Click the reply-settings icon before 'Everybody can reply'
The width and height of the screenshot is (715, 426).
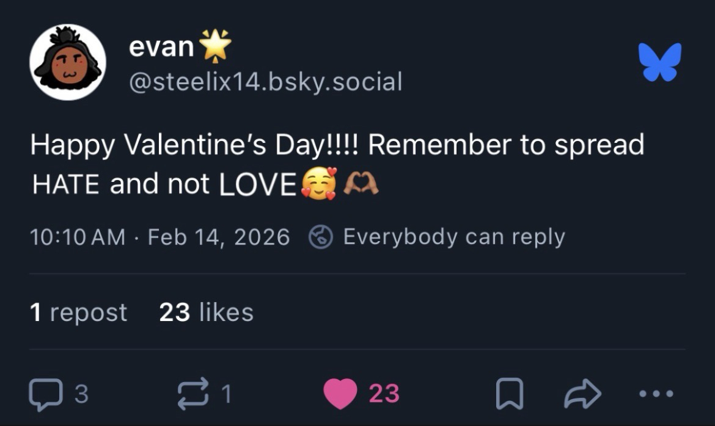point(320,237)
